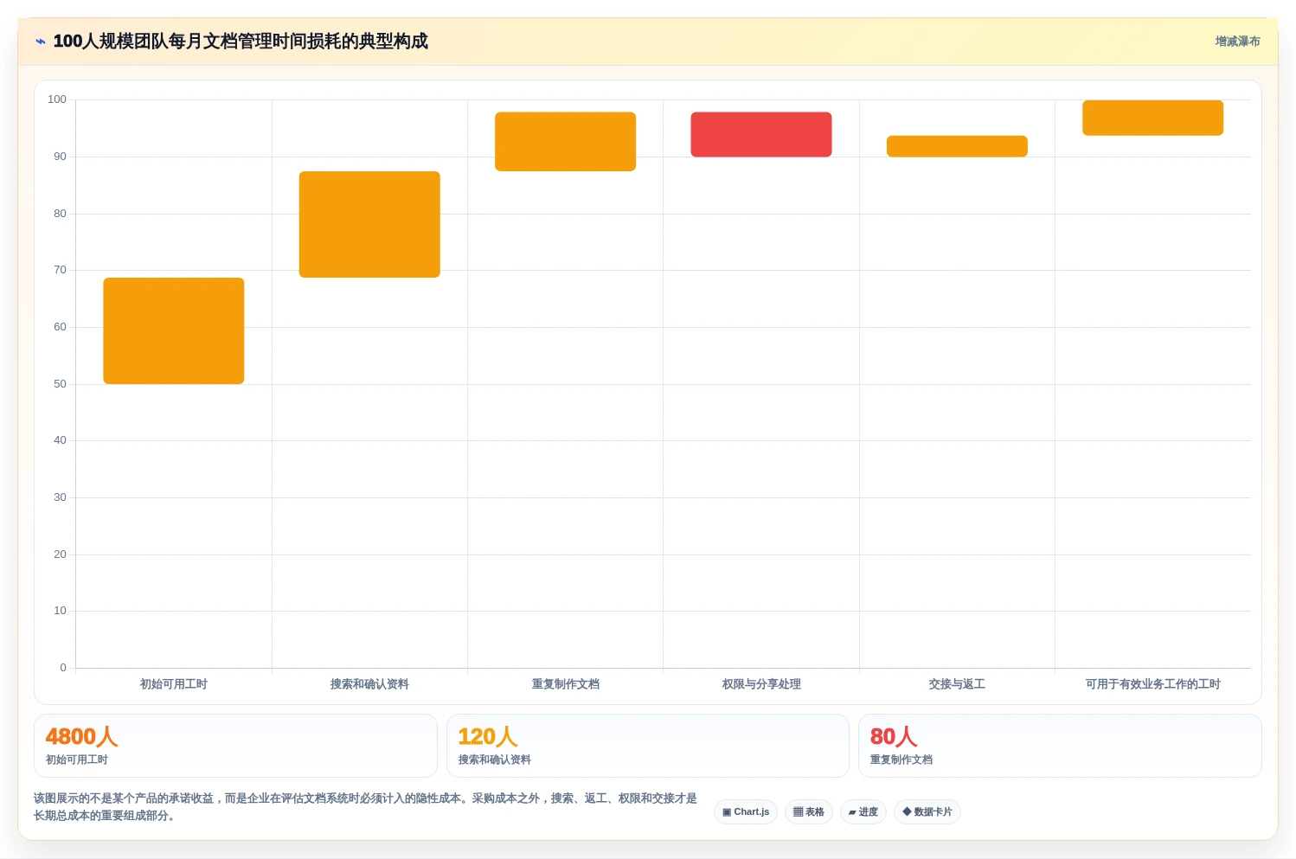Click x-axis label 搜索和确认资料
Viewport: 1296px width, 859px height.
[369, 684]
